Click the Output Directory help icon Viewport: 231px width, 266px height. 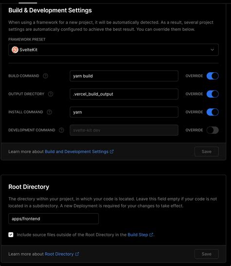(x=51, y=94)
